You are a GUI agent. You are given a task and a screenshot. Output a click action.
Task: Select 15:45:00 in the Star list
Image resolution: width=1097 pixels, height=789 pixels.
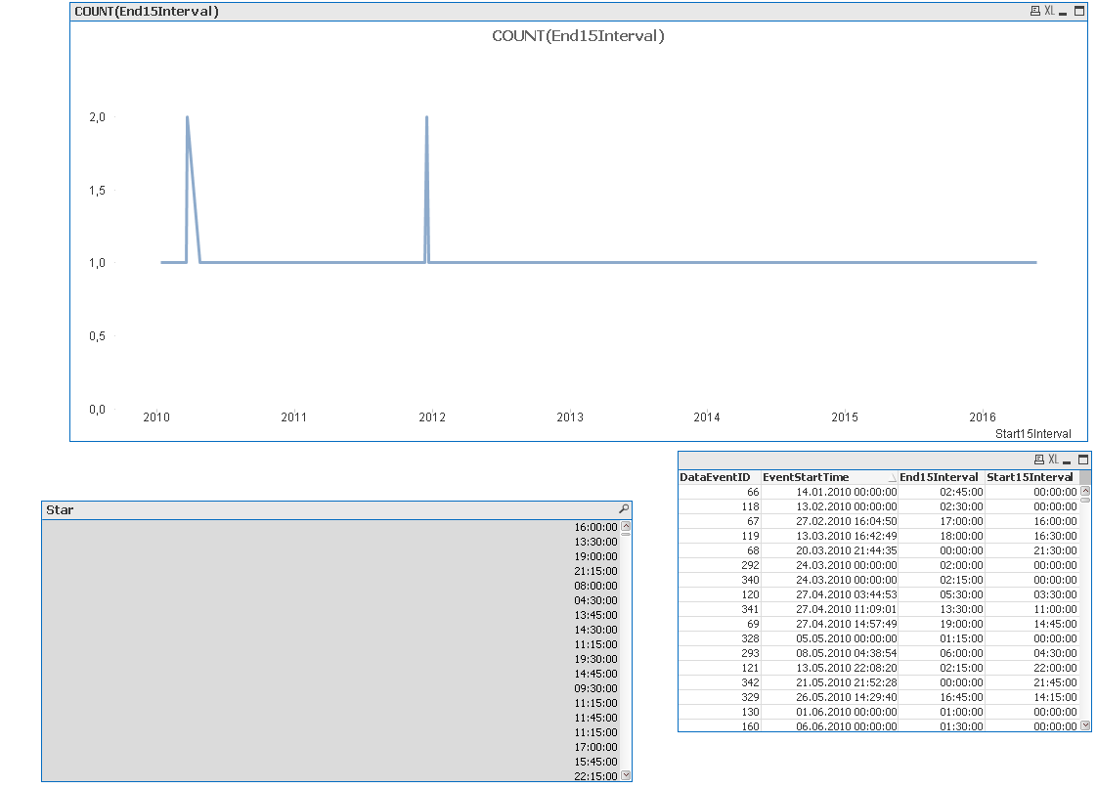[330, 763]
